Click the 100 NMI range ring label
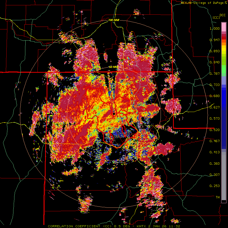228x228 pixels. pyautogui.click(x=114, y=20)
